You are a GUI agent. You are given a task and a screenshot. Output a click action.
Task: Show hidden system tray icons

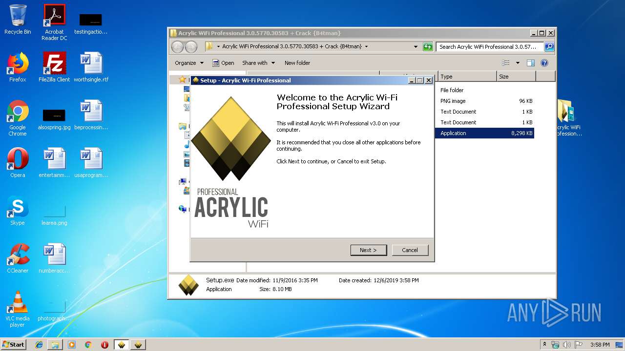tap(545, 345)
